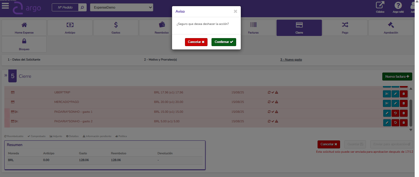The height and width of the screenshot is (177, 419).
Task: Close the Aviso dialog with the X
Action: click(x=235, y=11)
